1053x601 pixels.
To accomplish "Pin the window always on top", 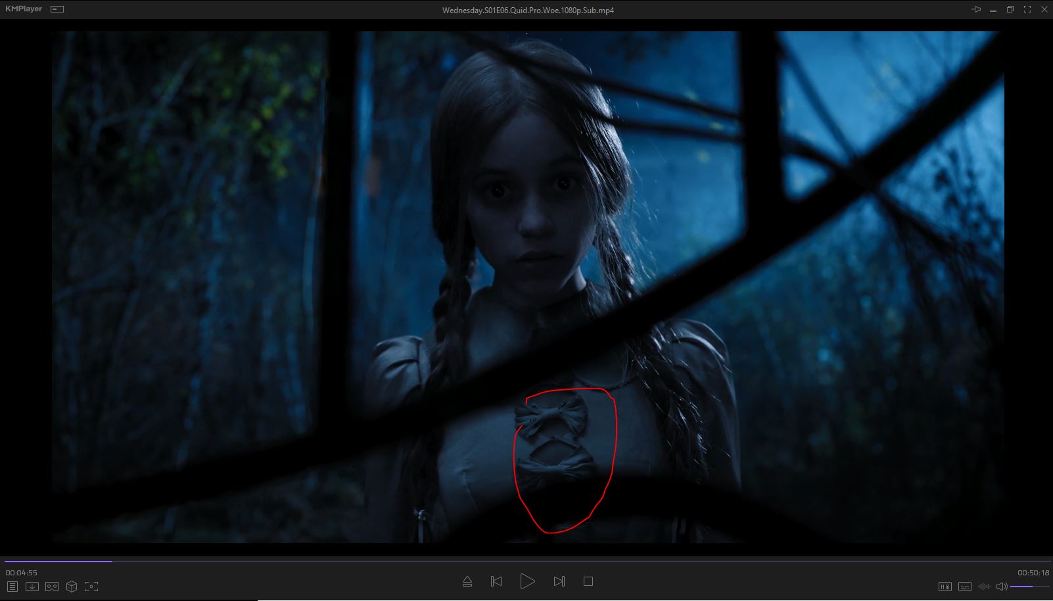I will pos(976,10).
